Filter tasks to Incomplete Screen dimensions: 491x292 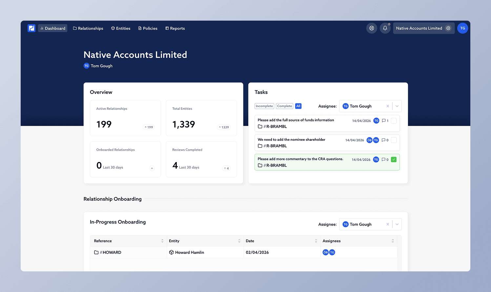(264, 106)
